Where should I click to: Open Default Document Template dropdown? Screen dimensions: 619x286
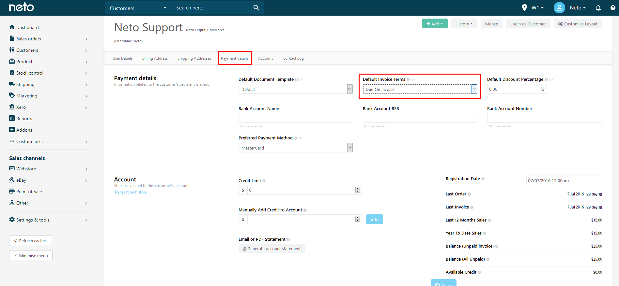296,89
